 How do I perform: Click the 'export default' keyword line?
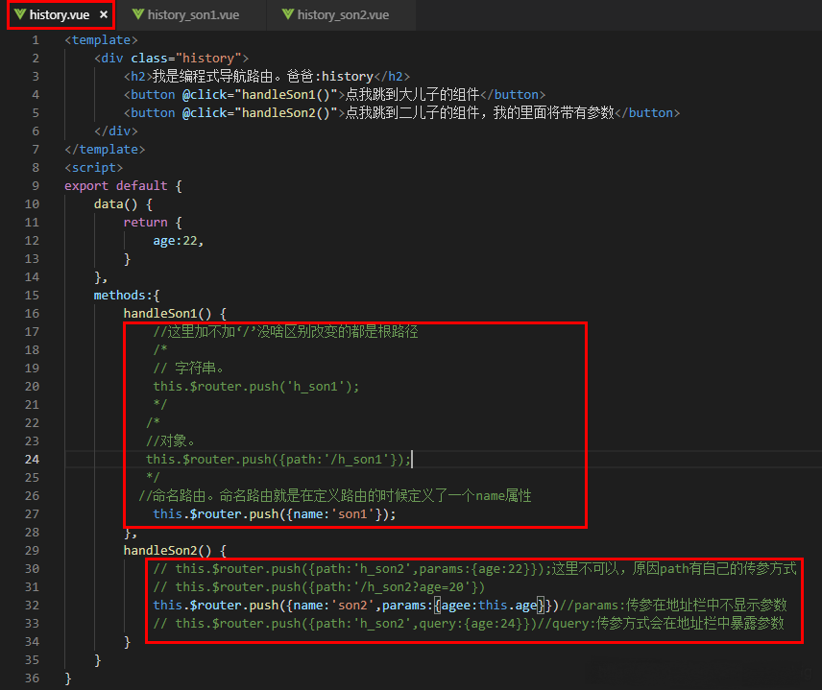[x=123, y=185]
